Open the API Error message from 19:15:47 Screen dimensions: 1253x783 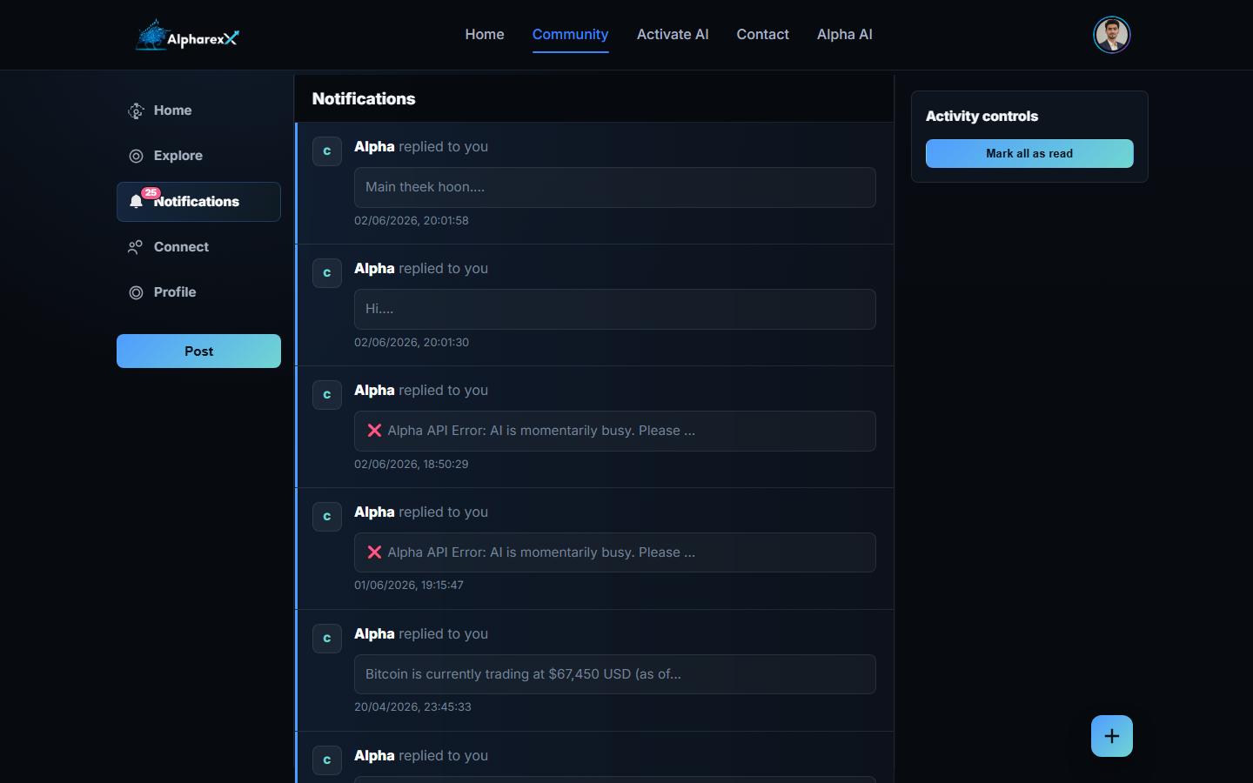[x=615, y=552]
